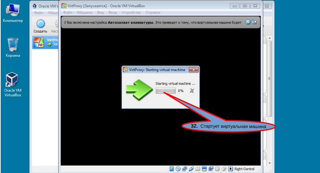Click the mouse integration status icon

coord(224,169)
